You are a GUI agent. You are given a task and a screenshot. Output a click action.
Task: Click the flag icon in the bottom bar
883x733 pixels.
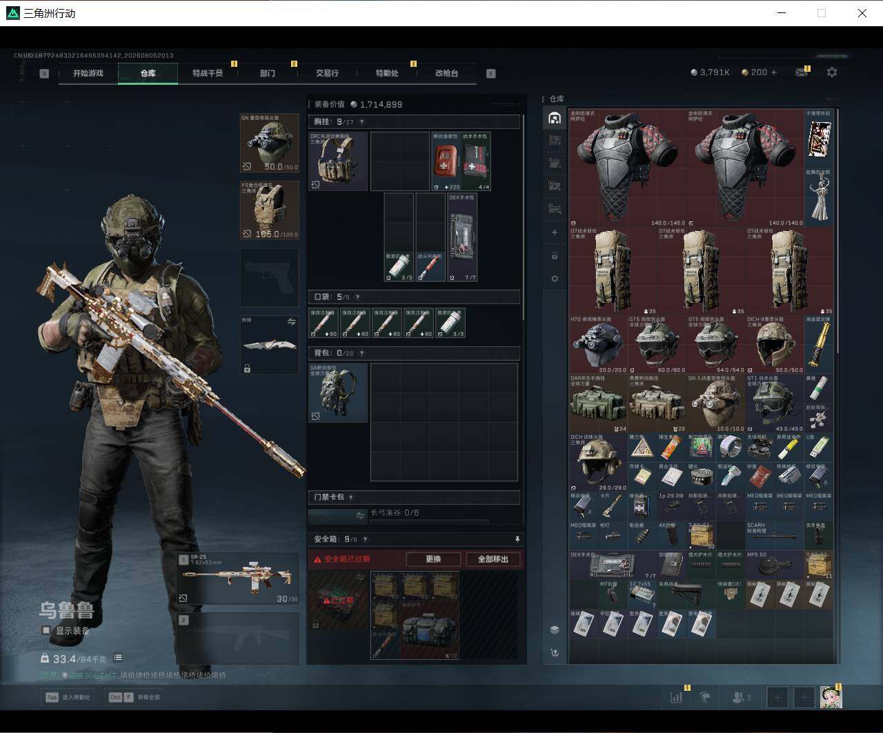[705, 697]
